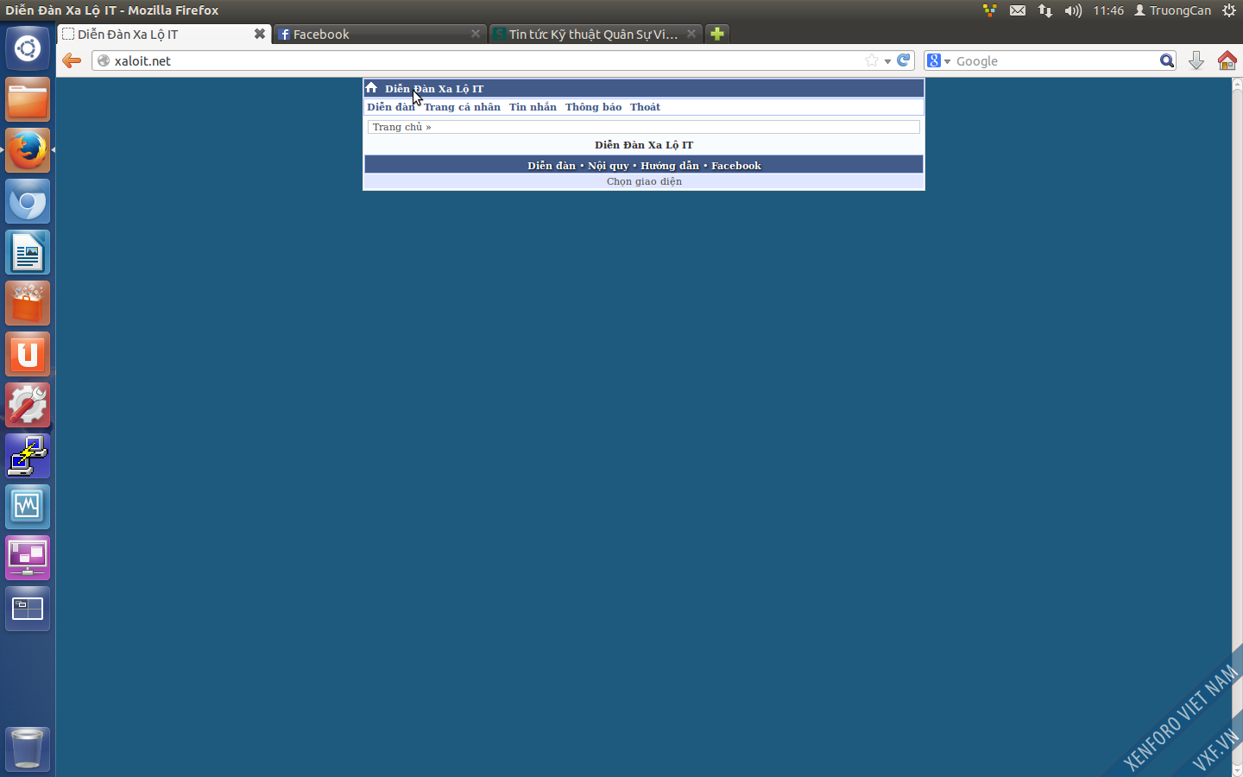Open Trang cá nhân profile page

click(462, 107)
